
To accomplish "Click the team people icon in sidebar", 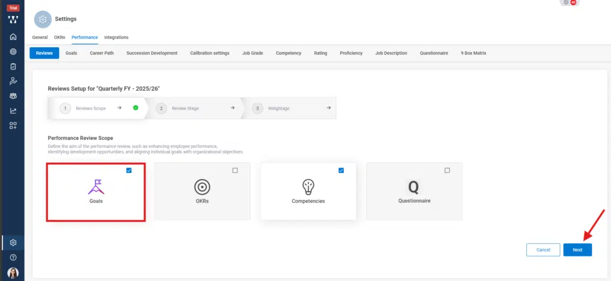I will (x=13, y=95).
